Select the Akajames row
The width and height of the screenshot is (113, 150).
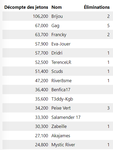(58, 136)
